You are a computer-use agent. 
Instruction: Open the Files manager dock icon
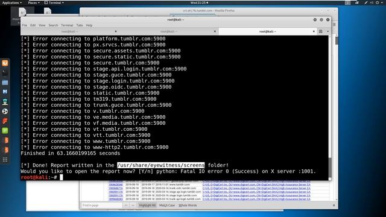5,83
